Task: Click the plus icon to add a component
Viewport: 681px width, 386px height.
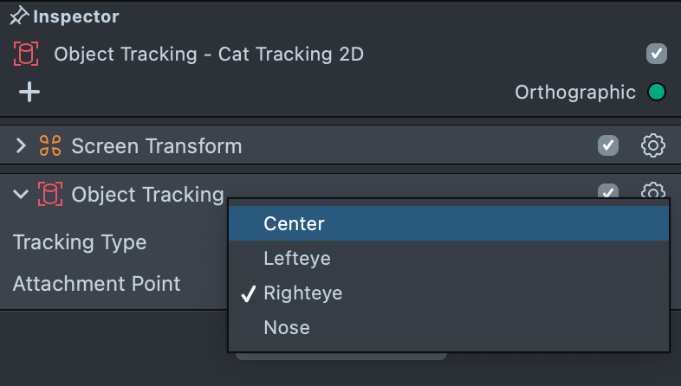Action: click(x=29, y=92)
